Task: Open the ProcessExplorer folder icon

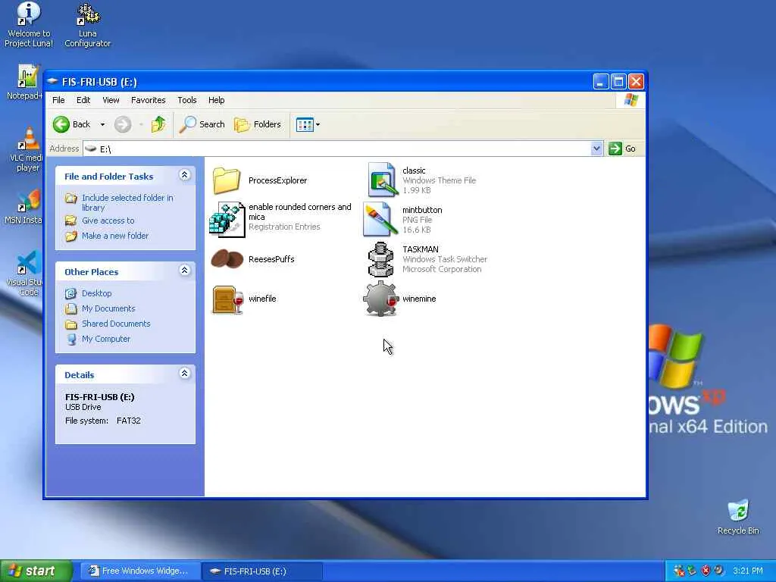Action: 227,180
